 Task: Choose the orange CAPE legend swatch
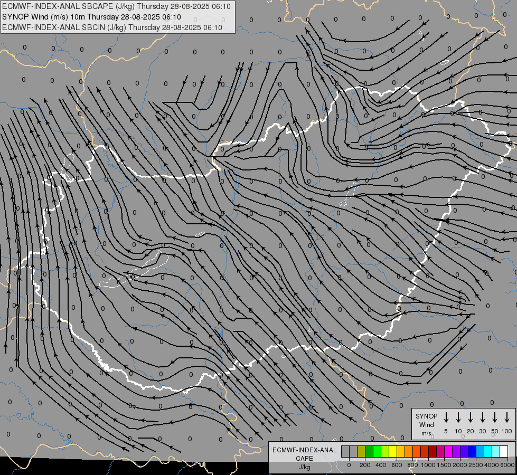[x=409, y=451]
